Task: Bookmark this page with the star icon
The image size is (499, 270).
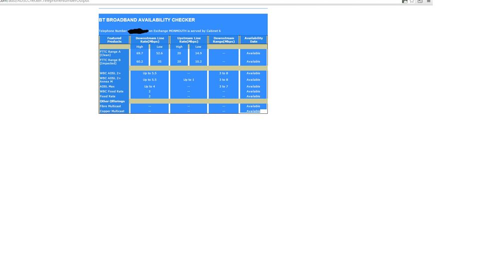Action: pyautogui.click(x=412, y=1)
